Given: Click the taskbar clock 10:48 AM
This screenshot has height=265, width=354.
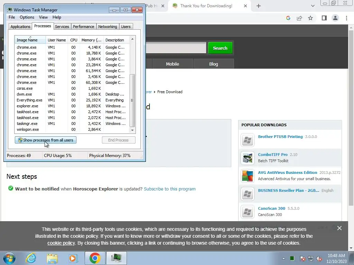Looking at the screenshot, I should (336, 256).
